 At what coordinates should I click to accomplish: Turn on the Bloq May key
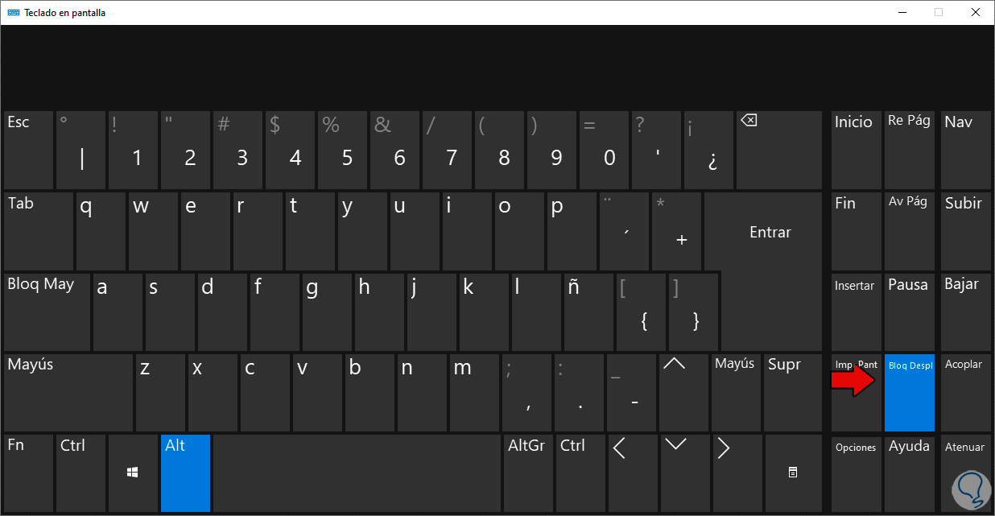[x=47, y=311]
